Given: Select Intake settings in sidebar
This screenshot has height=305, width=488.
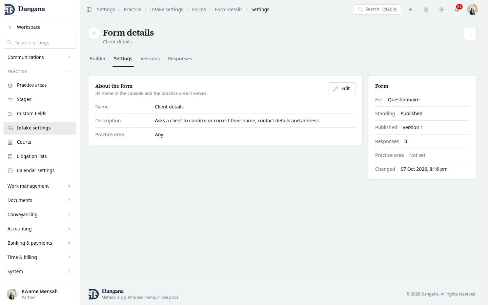Looking at the screenshot, I should pos(40,128).
